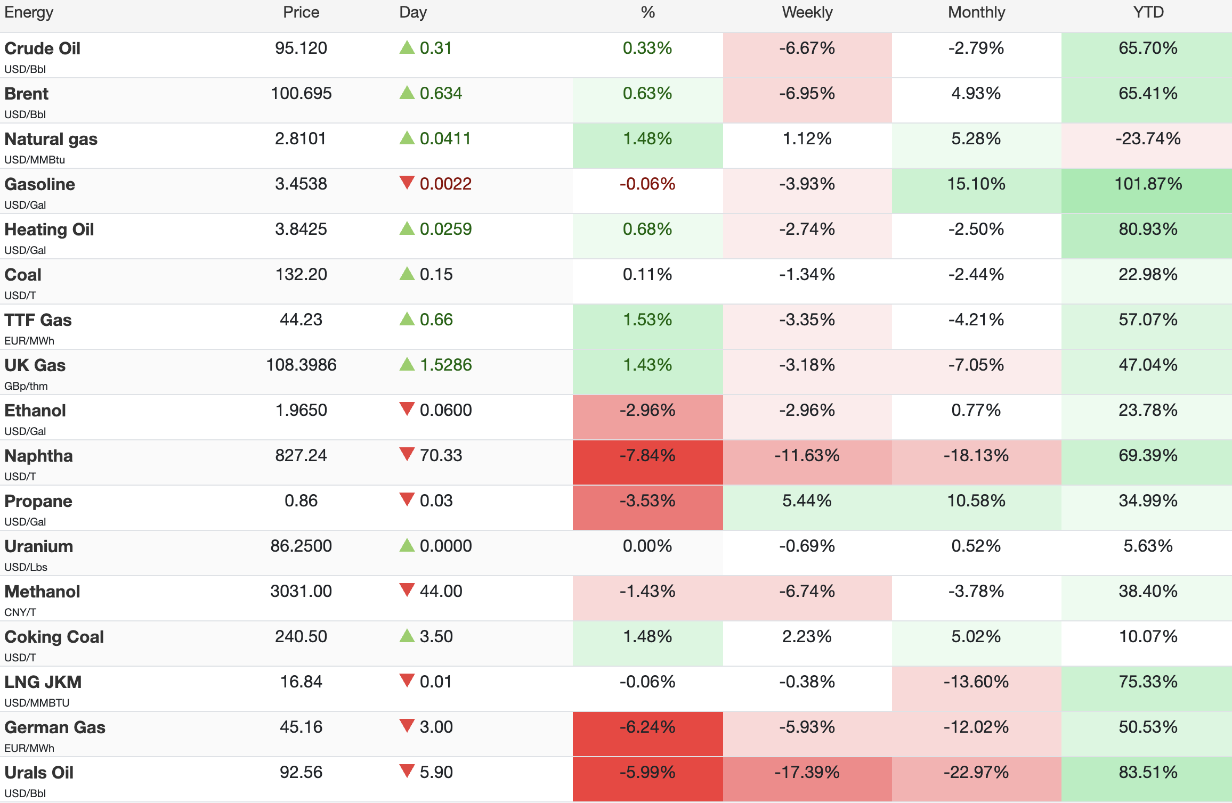Viewport: 1232px width, 803px height.
Task: Click the red down arrow for German Gas
Action: 407,726
